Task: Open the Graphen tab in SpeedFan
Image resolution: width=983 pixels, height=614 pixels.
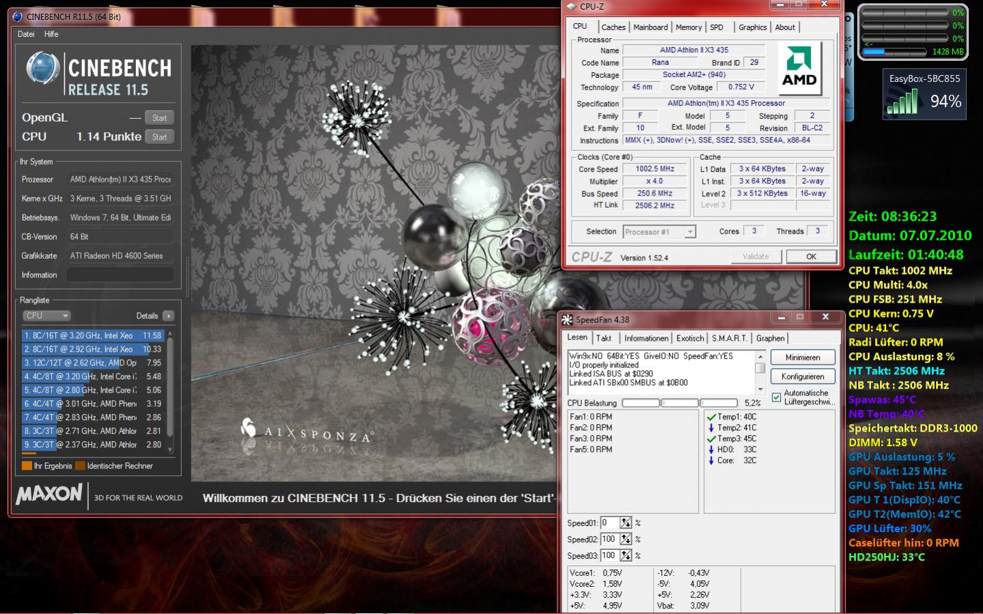Action: (x=771, y=338)
